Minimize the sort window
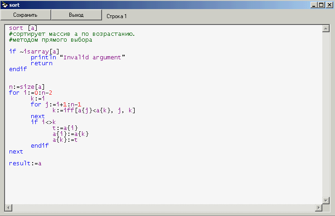The image size is (335, 216). coord(313,5)
